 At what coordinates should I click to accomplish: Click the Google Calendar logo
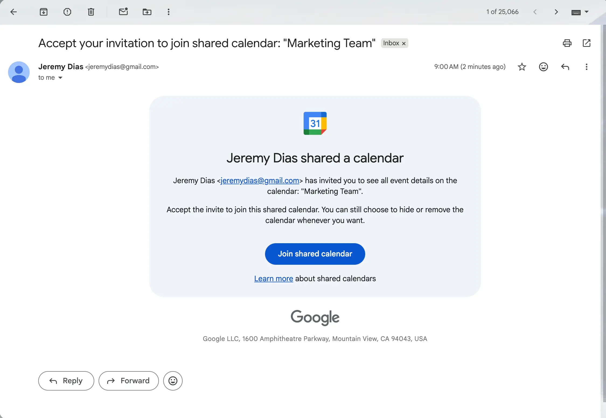(x=315, y=123)
